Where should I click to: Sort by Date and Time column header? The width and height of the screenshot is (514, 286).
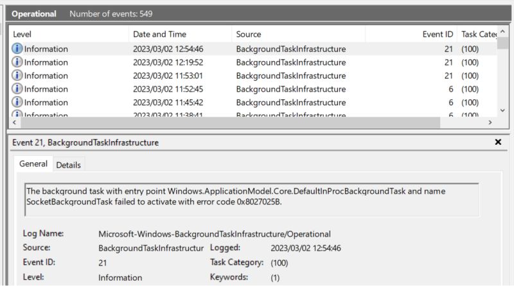181,34
